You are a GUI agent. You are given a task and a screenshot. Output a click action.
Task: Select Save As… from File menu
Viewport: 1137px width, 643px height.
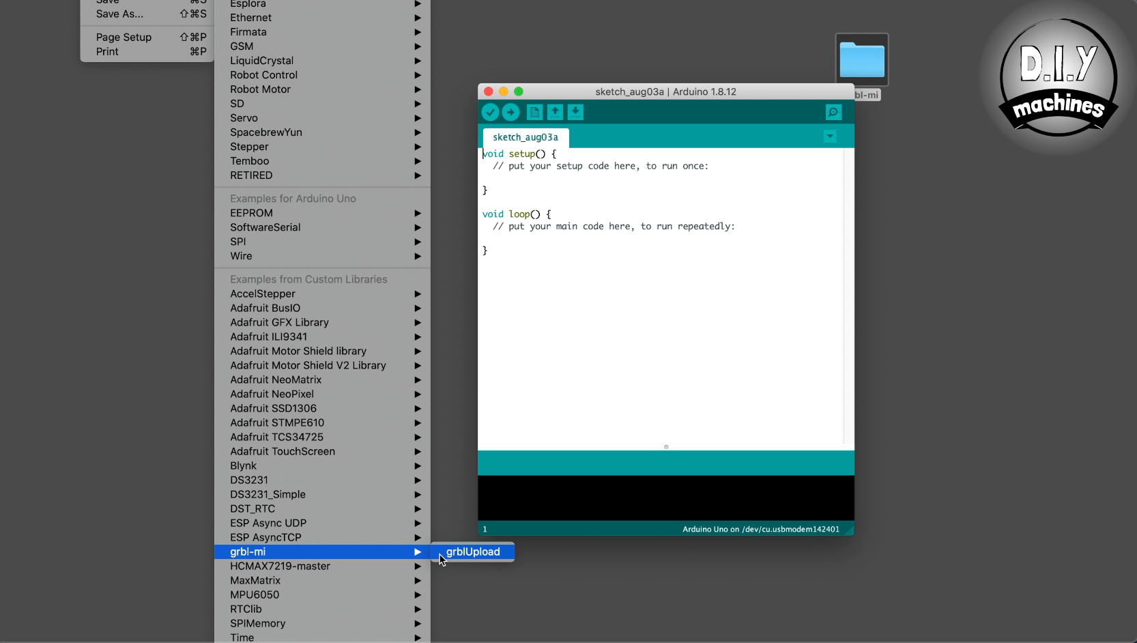tap(147, 14)
